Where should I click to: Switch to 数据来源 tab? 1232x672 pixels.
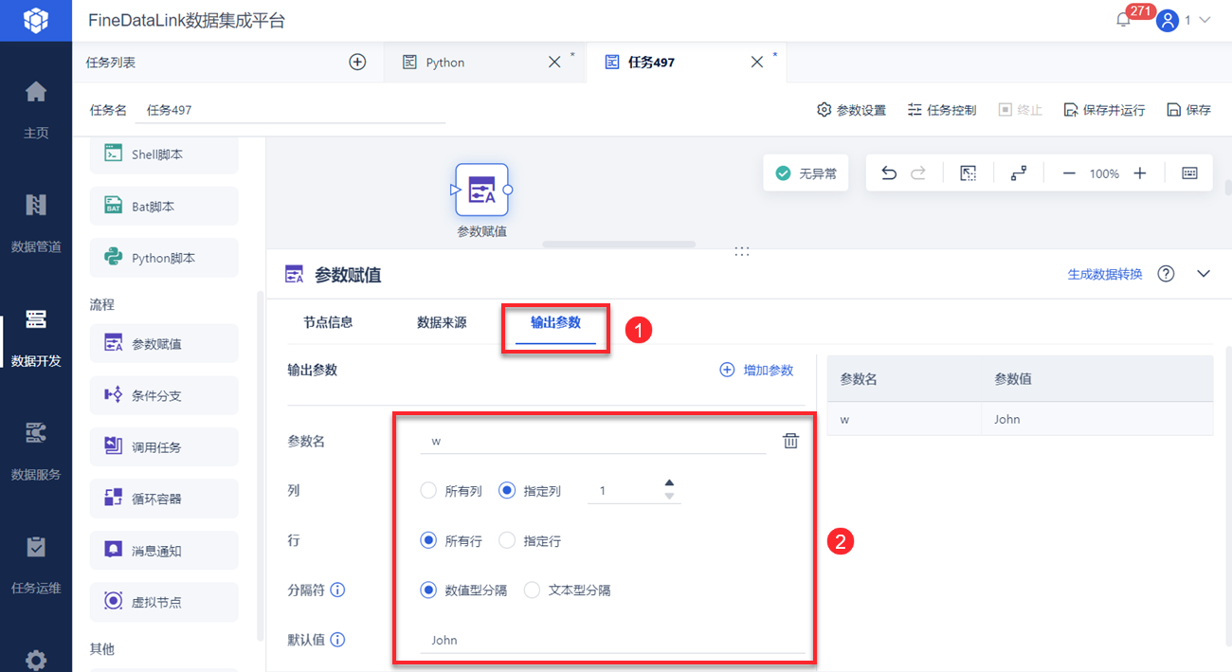tap(442, 322)
